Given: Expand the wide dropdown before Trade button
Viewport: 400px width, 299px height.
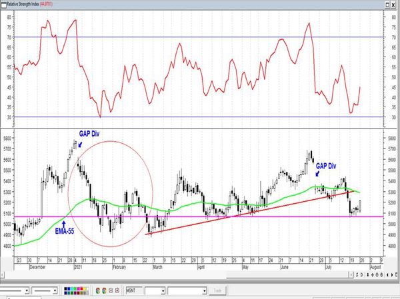Looking at the screenshot, I should pyautogui.click(x=205, y=291).
